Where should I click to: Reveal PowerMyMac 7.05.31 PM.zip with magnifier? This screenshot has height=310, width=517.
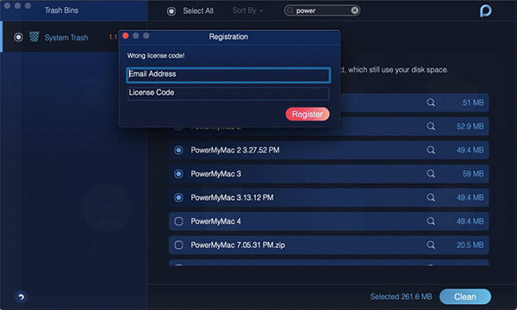(x=431, y=245)
